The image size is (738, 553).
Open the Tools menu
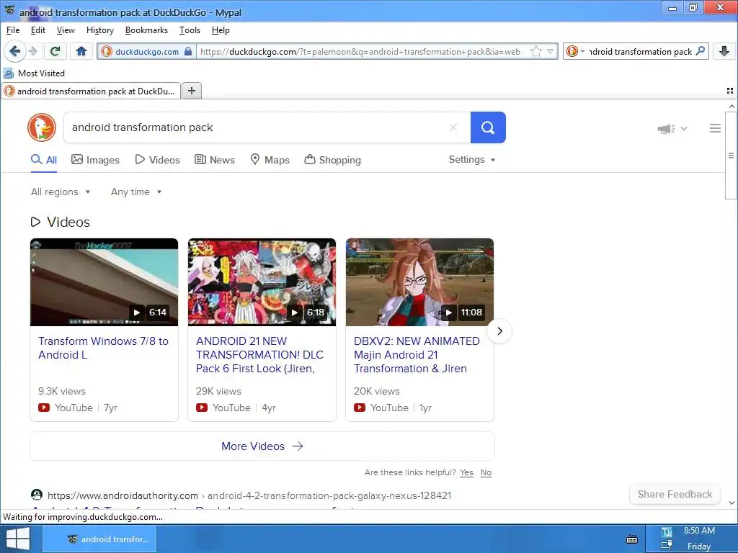(x=190, y=30)
